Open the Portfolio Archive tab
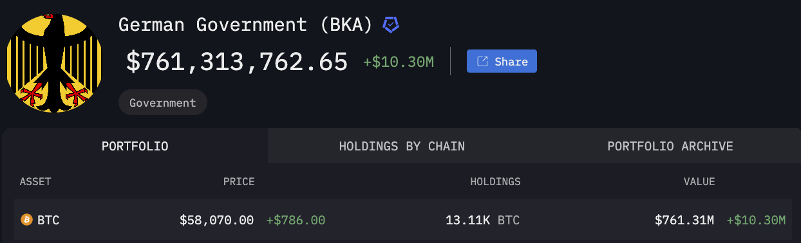The image size is (801, 243). click(x=670, y=146)
